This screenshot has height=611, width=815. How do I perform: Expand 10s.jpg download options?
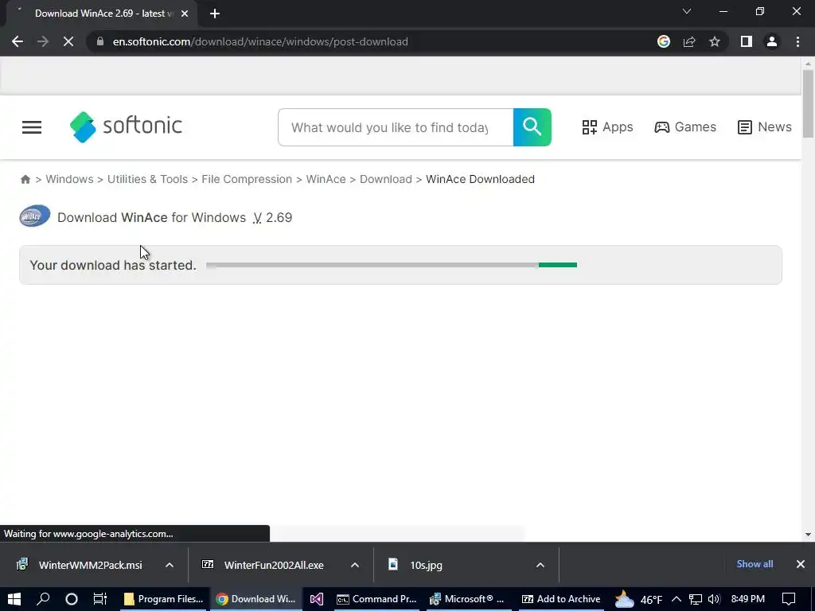point(540,565)
